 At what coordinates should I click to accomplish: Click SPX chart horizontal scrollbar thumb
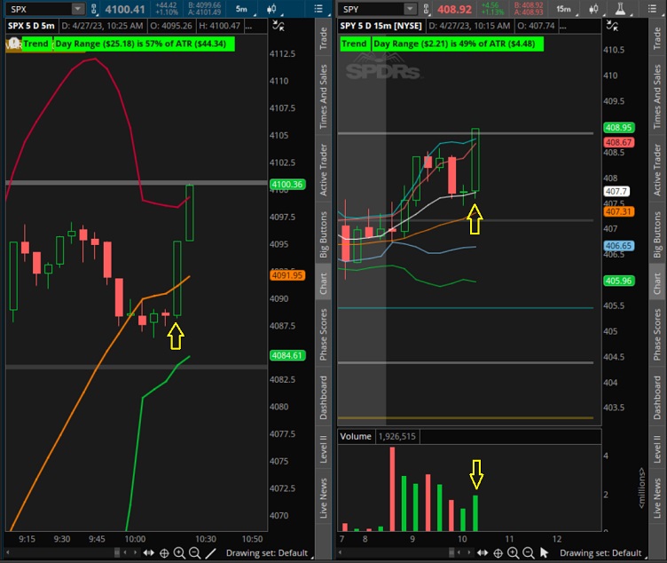pos(117,552)
